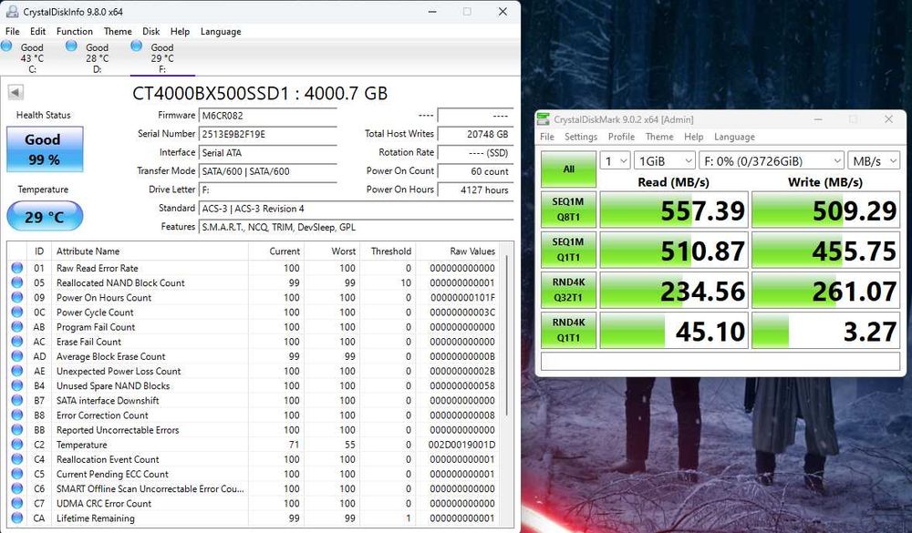Click status dot for Power Cycle Count
Screen dimensions: 912x533
pos(16,313)
